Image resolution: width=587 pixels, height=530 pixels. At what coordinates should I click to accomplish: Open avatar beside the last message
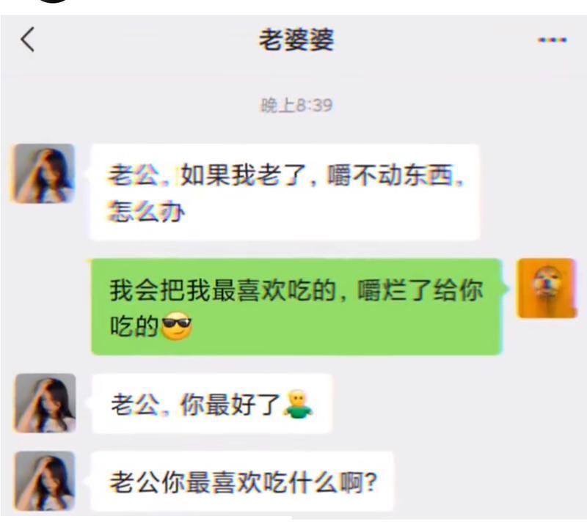(x=45, y=481)
